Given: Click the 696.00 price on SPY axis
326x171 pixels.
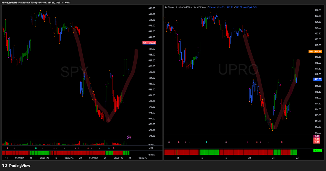Looking at the screenshot, I should [x=152, y=8].
